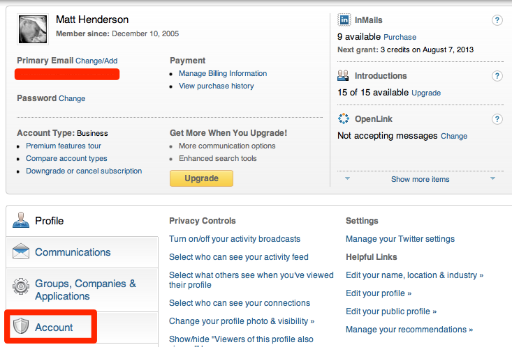Open the Introductions help question mark icon
This screenshot has height=347, width=512.
point(497,76)
